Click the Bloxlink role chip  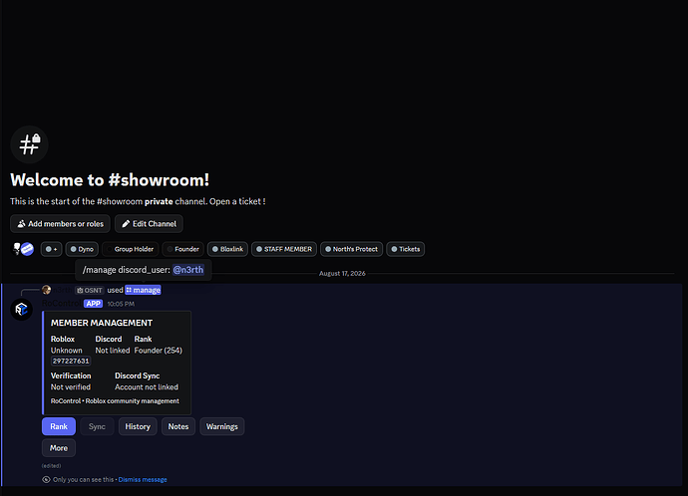point(227,249)
